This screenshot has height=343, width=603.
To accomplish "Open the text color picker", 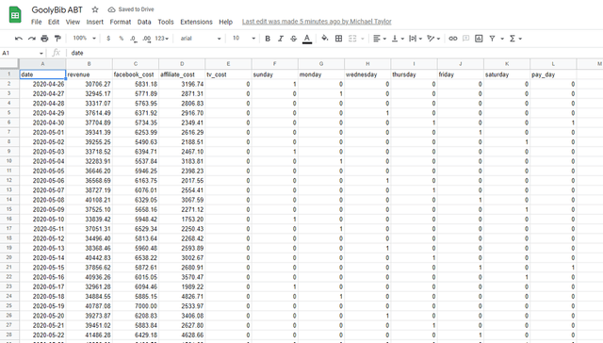I will pos(307,39).
